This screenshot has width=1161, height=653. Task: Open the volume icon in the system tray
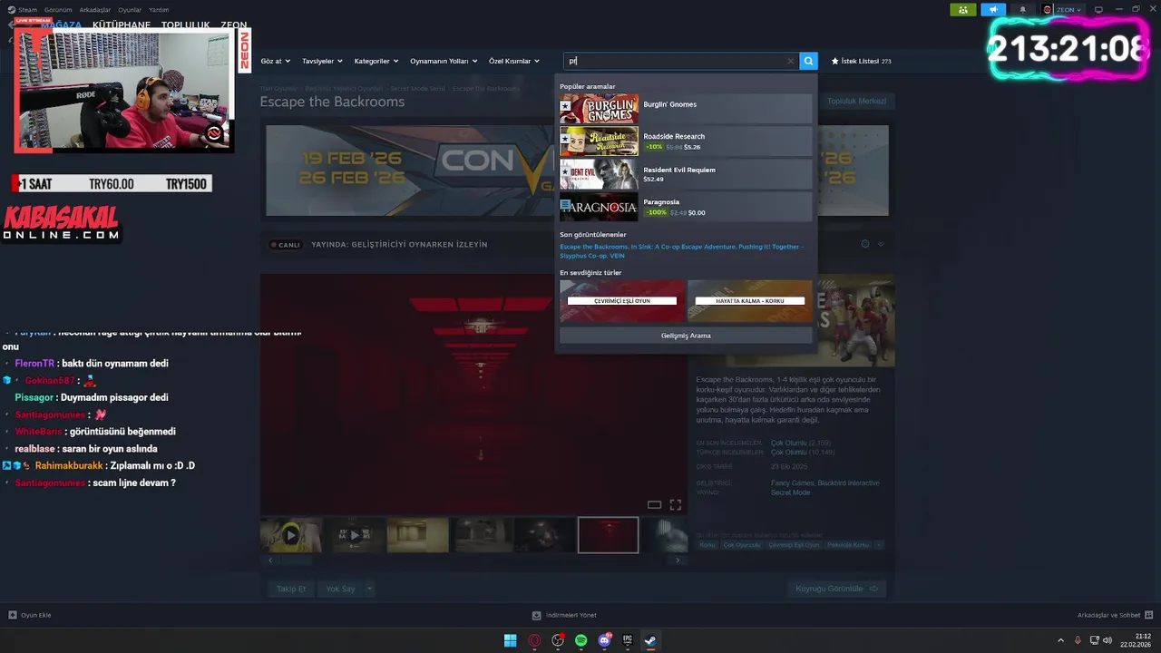[x=1107, y=640]
